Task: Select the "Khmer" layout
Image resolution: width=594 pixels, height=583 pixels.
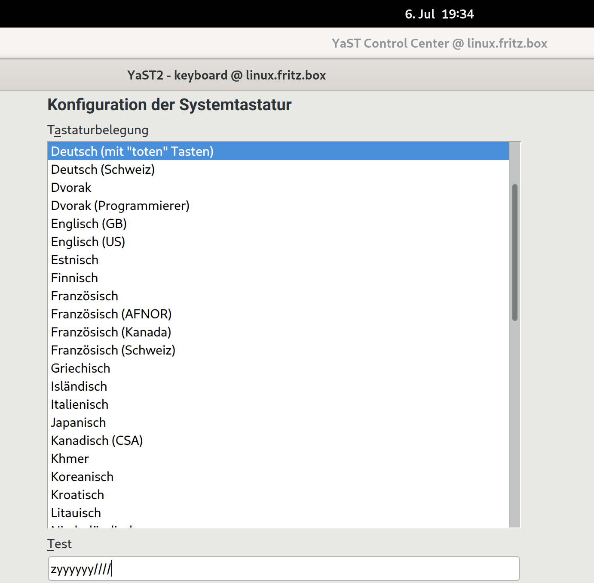Action: click(x=279, y=459)
